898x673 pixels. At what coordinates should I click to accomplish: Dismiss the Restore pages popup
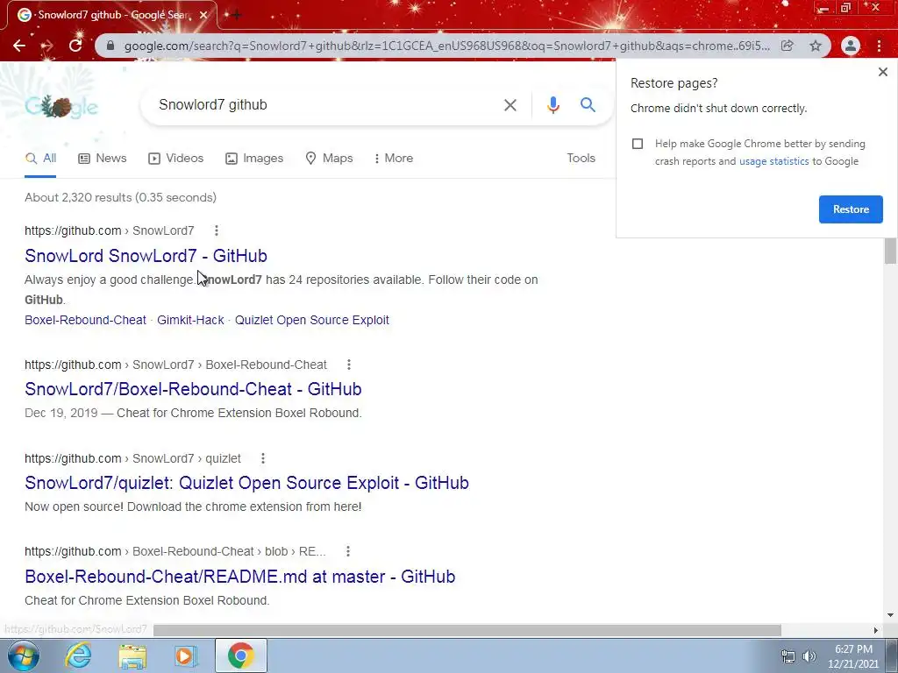coord(882,72)
